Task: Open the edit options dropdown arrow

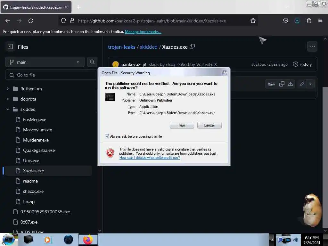Action: click(310, 84)
